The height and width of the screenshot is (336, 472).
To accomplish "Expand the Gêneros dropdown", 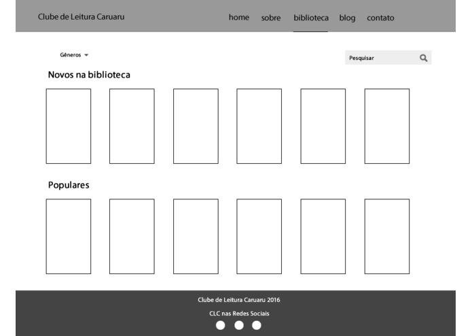I will tap(74, 55).
